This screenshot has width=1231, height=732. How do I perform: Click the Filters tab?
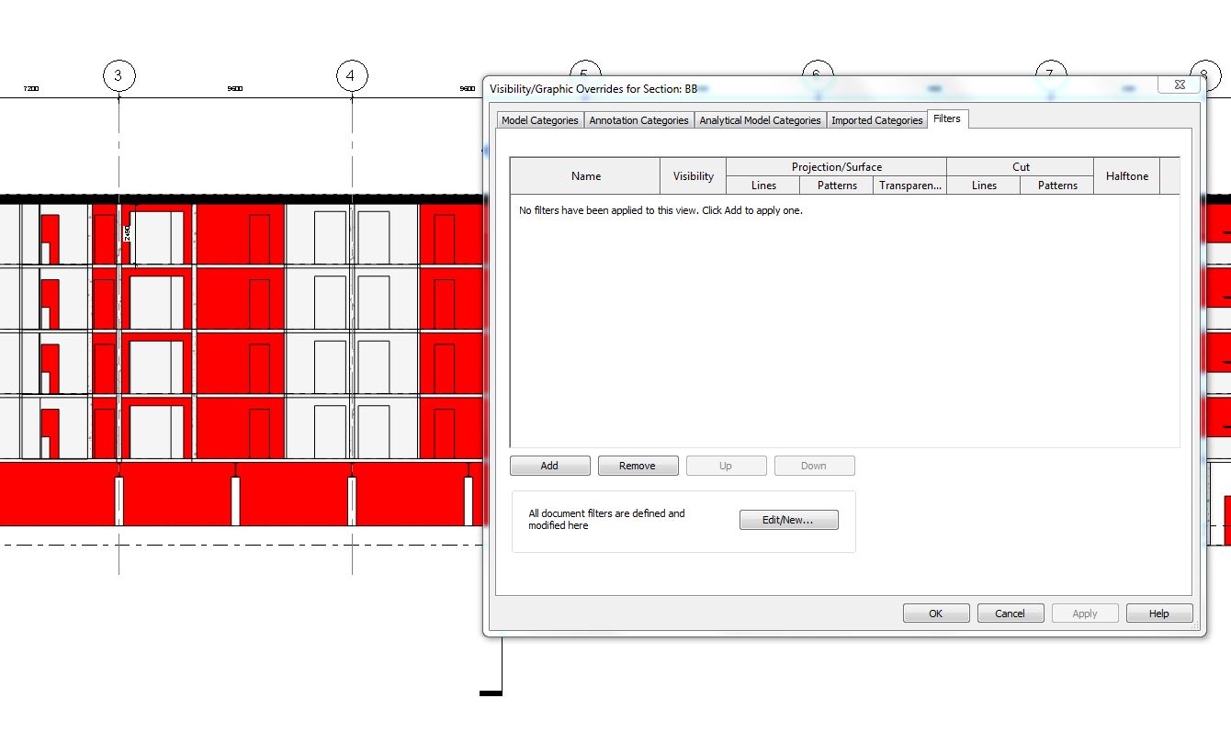pyautogui.click(x=947, y=118)
